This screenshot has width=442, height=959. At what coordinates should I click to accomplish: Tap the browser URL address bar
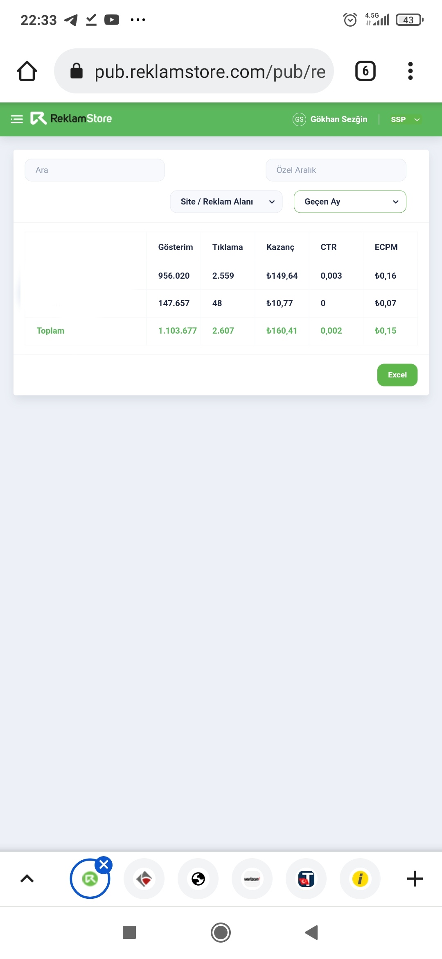(x=194, y=71)
